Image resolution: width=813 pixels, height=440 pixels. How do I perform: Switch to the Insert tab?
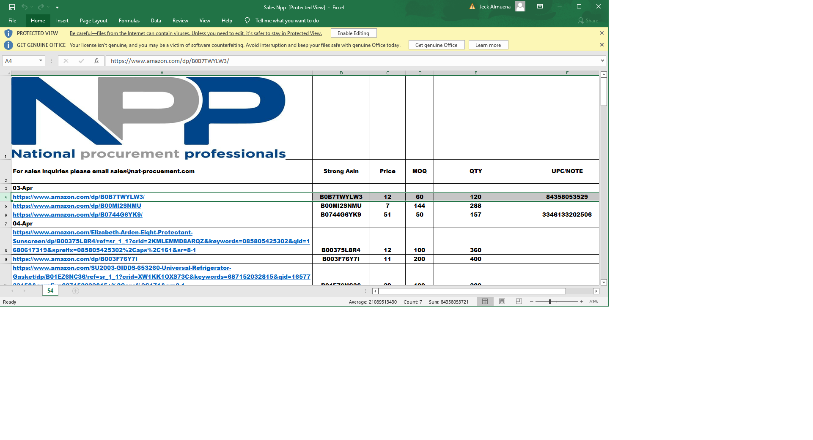pos(62,21)
